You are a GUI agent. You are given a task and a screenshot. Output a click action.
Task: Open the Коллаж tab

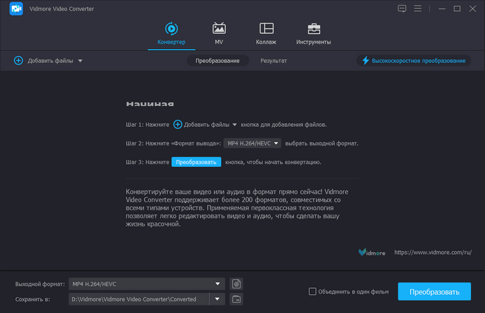pyautogui.click(x=266, y=35)
